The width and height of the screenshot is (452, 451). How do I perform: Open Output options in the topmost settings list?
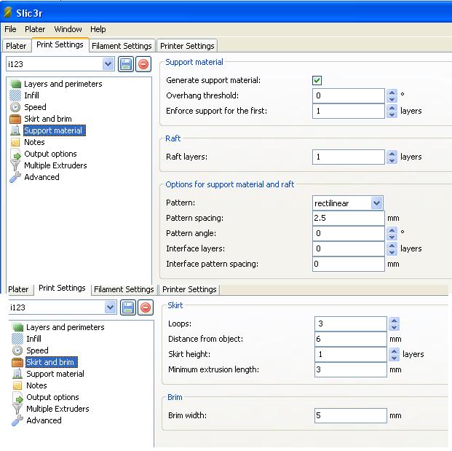[x=49, y=154]
